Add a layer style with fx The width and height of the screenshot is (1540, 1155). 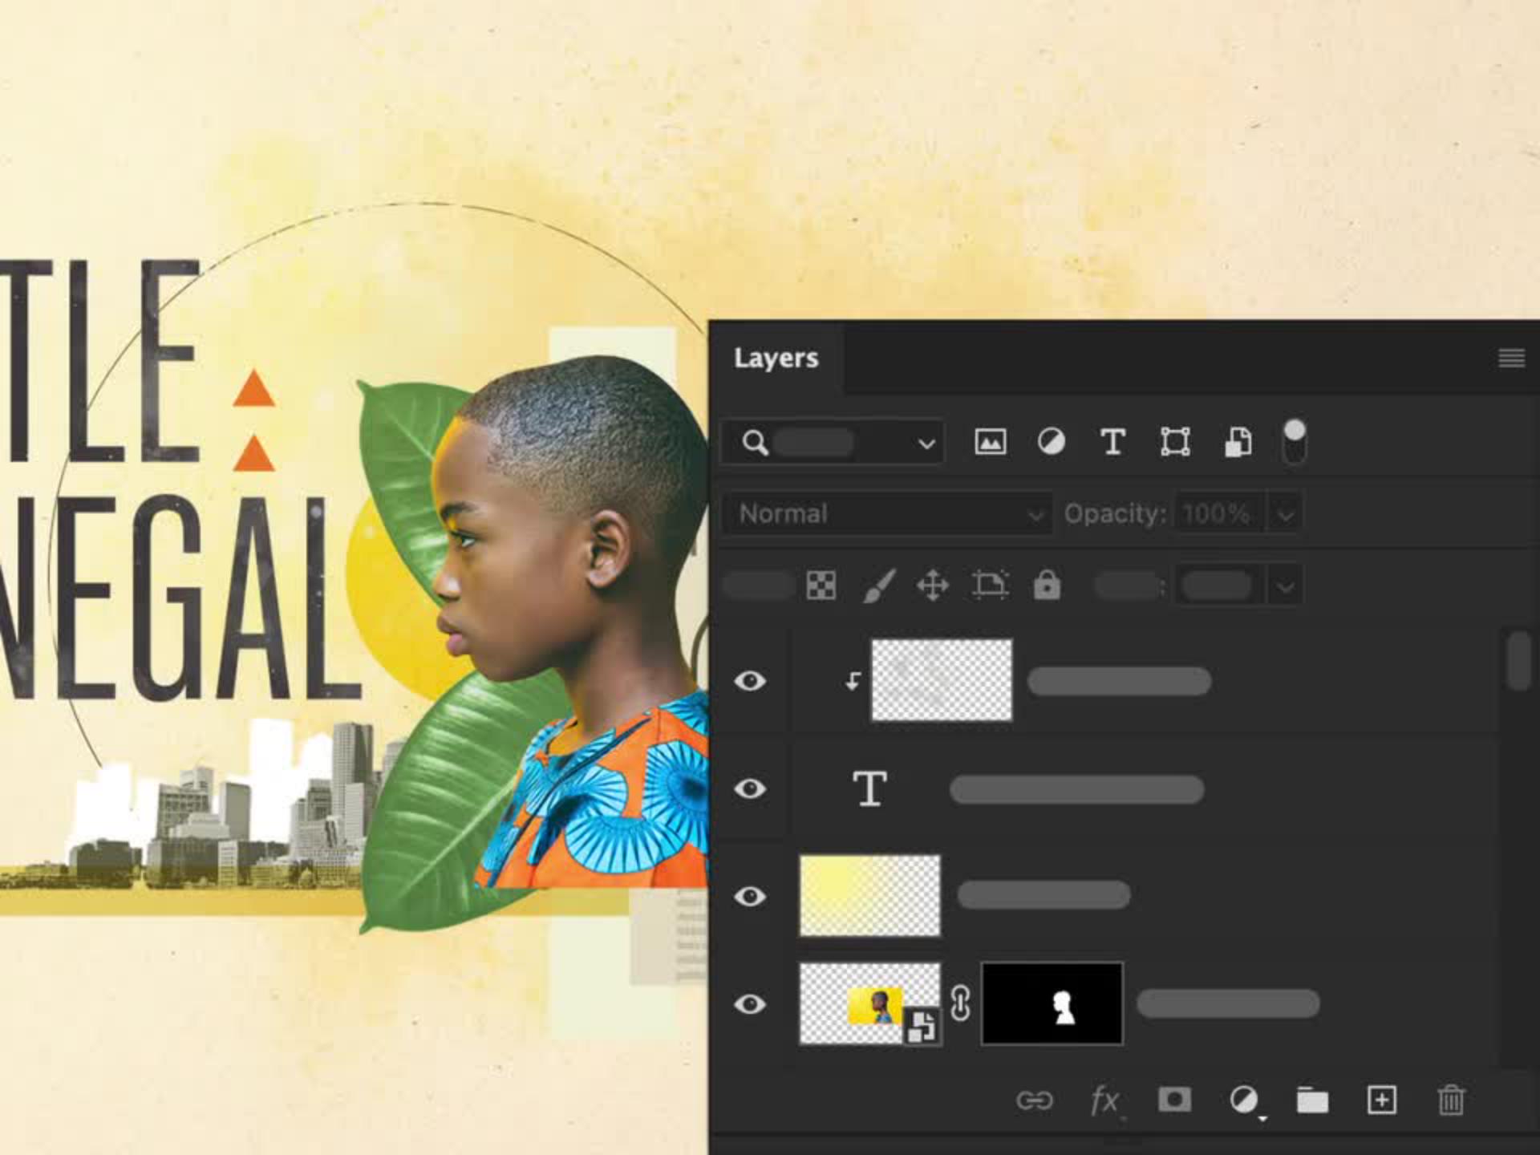1104,1100
